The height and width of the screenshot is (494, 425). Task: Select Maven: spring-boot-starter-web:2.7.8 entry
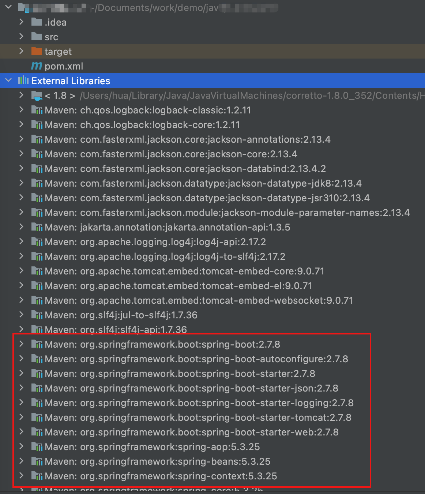pyautogui.click(x=192, y=432)
